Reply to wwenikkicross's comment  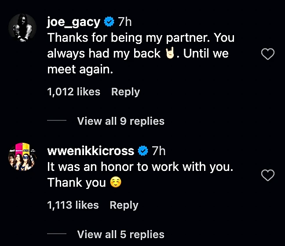[124, 205]
